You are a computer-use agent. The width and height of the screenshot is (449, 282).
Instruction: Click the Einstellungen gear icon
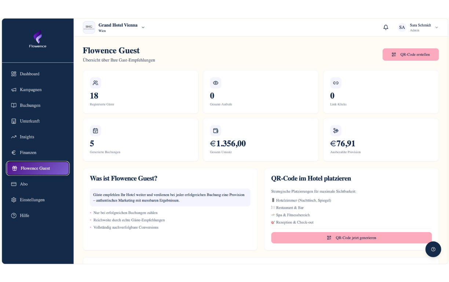coord(14,200)
